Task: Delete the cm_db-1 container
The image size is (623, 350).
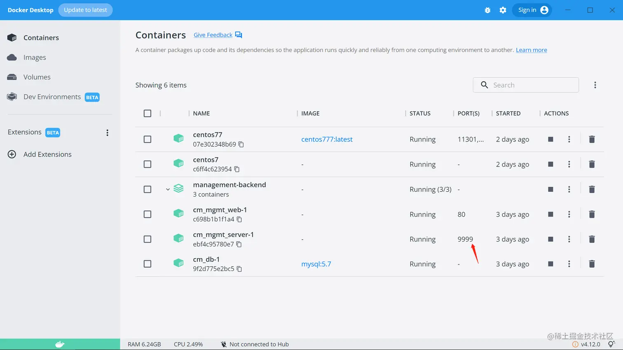Action: 592,264
